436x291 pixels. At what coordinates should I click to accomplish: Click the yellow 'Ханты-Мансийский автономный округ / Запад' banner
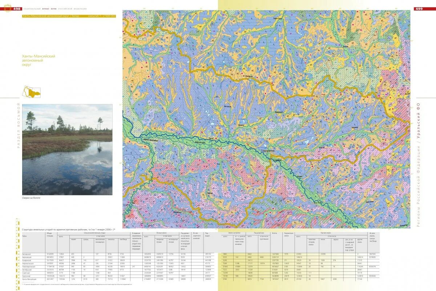(x=69, y=16)
